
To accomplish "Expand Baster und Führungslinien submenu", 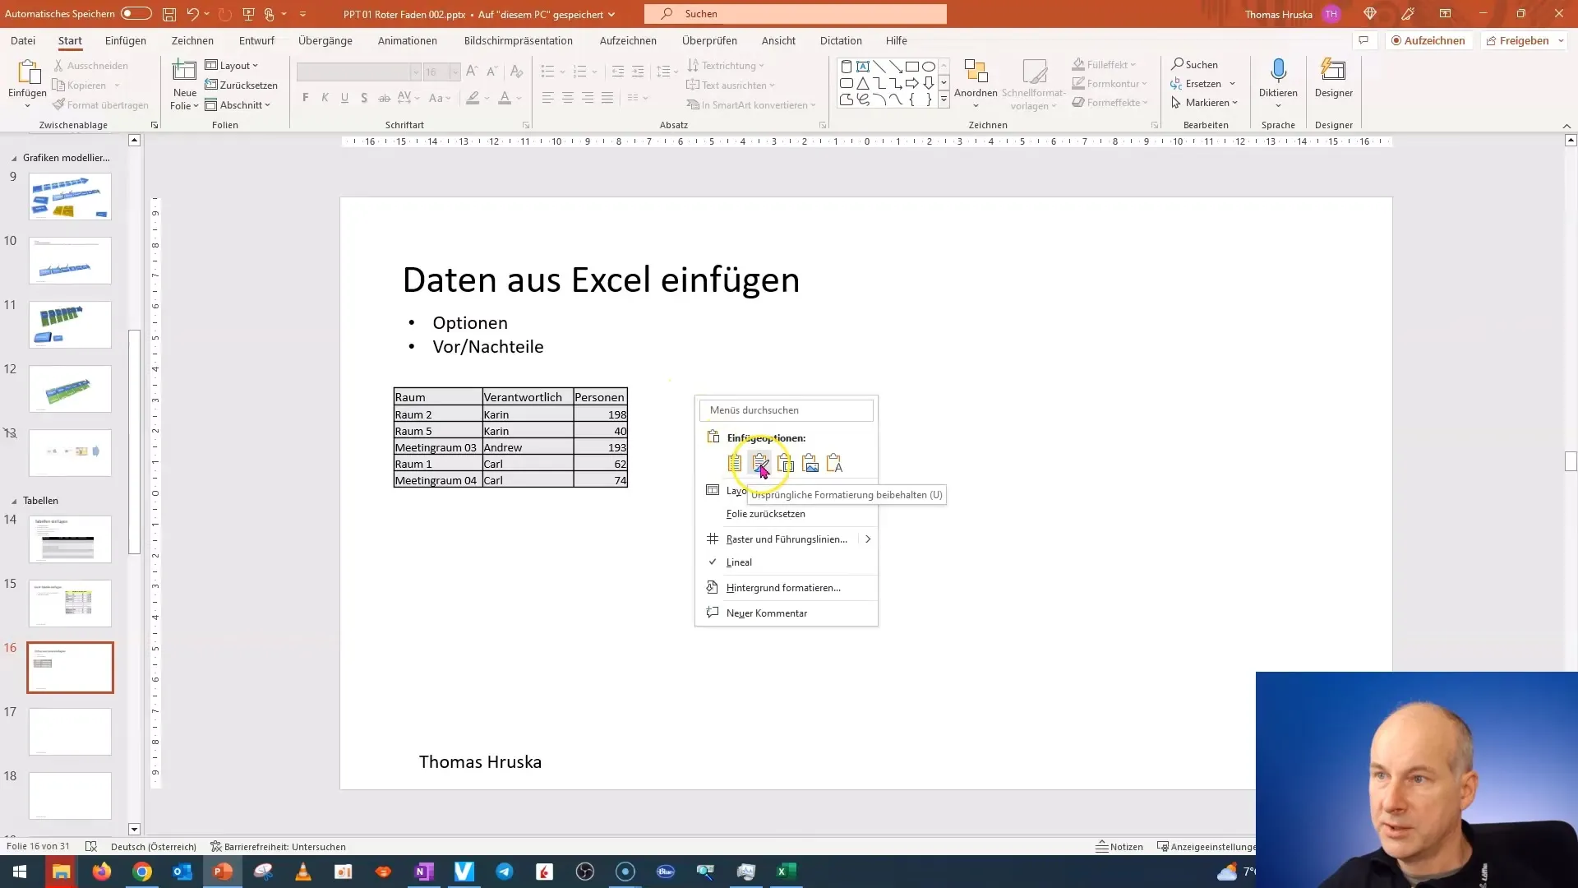I will click(x=870, y=539).
